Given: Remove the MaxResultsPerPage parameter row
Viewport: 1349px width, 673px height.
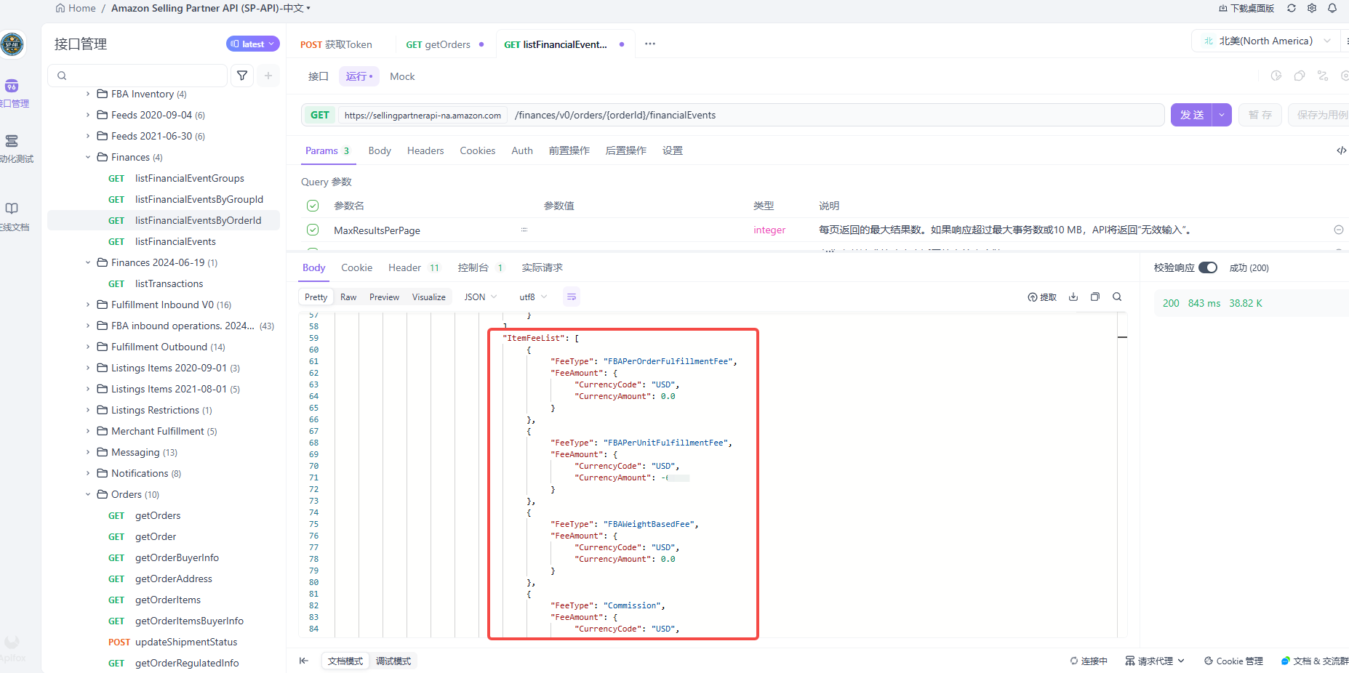Looking at the screenshot, I should [1339, 230].
